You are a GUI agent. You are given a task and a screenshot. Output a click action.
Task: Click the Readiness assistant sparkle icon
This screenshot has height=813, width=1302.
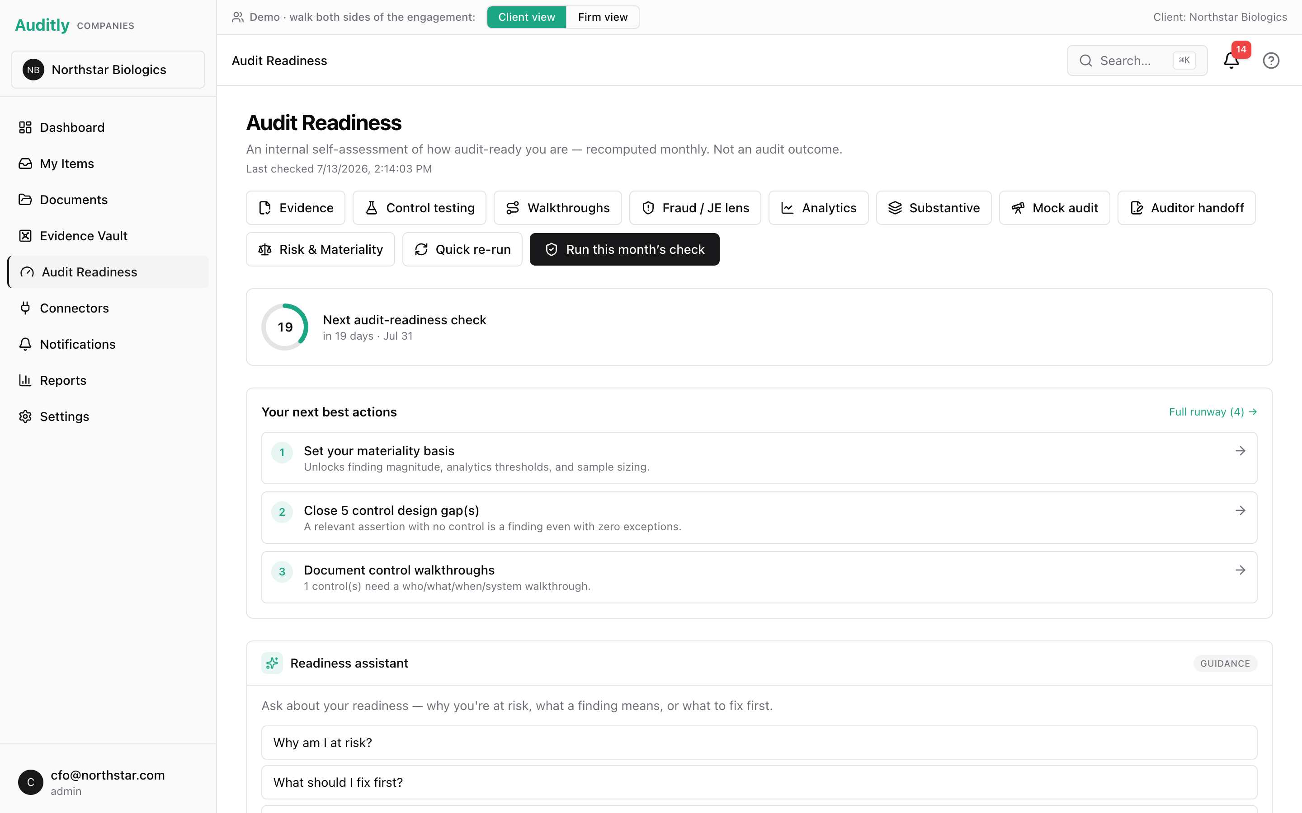pyautogui.click(x=272, y=663)
